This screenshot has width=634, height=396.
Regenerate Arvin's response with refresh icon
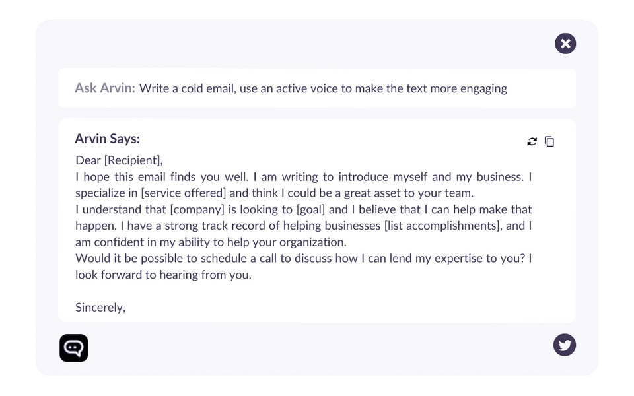(532, 141)
